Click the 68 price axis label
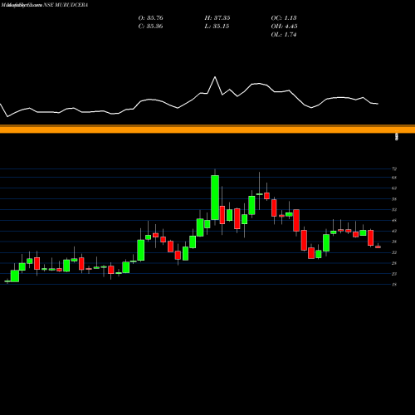The image size is (415, 415). pyautogui.click(x=394, y=178)
